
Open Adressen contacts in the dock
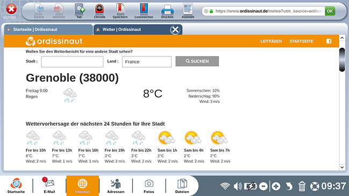pos(116,186)
